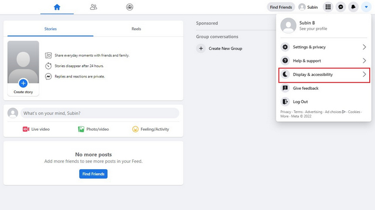Open the More footer link

click(x=284, y=117)
